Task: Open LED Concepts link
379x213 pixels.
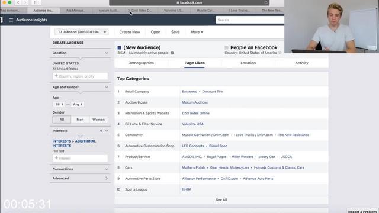Action: (193, 146)
